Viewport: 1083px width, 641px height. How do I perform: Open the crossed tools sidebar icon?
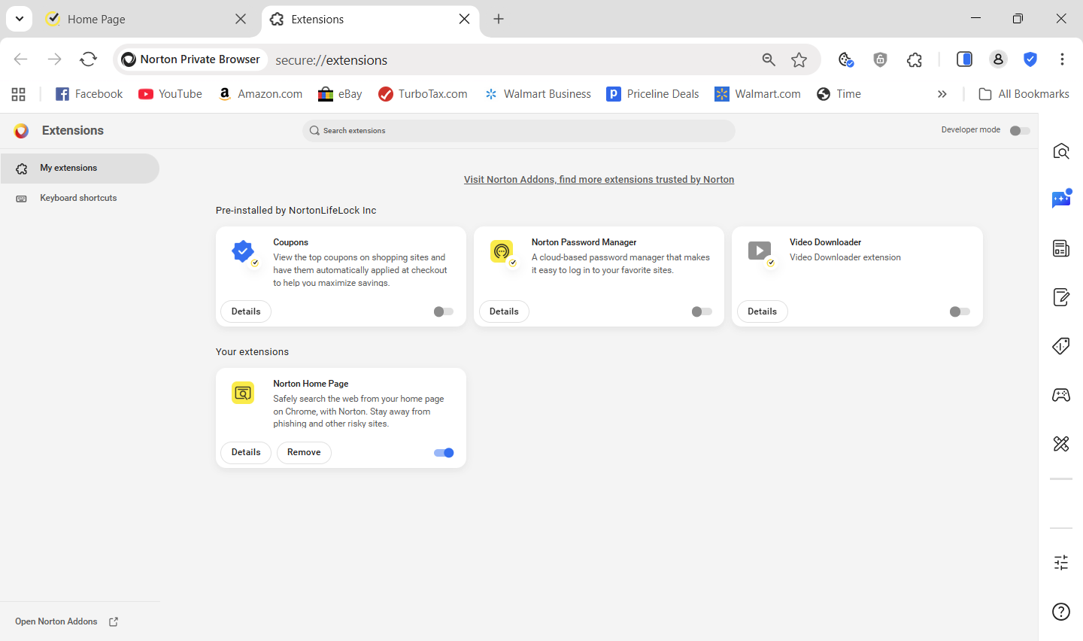coord(1061,444)
